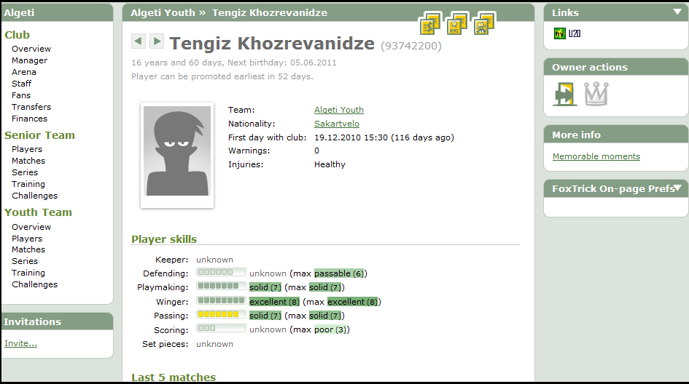
Task: Go to next player arrow
Action: (157, 41)
